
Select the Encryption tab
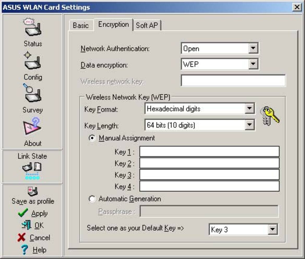pos(113,24)
